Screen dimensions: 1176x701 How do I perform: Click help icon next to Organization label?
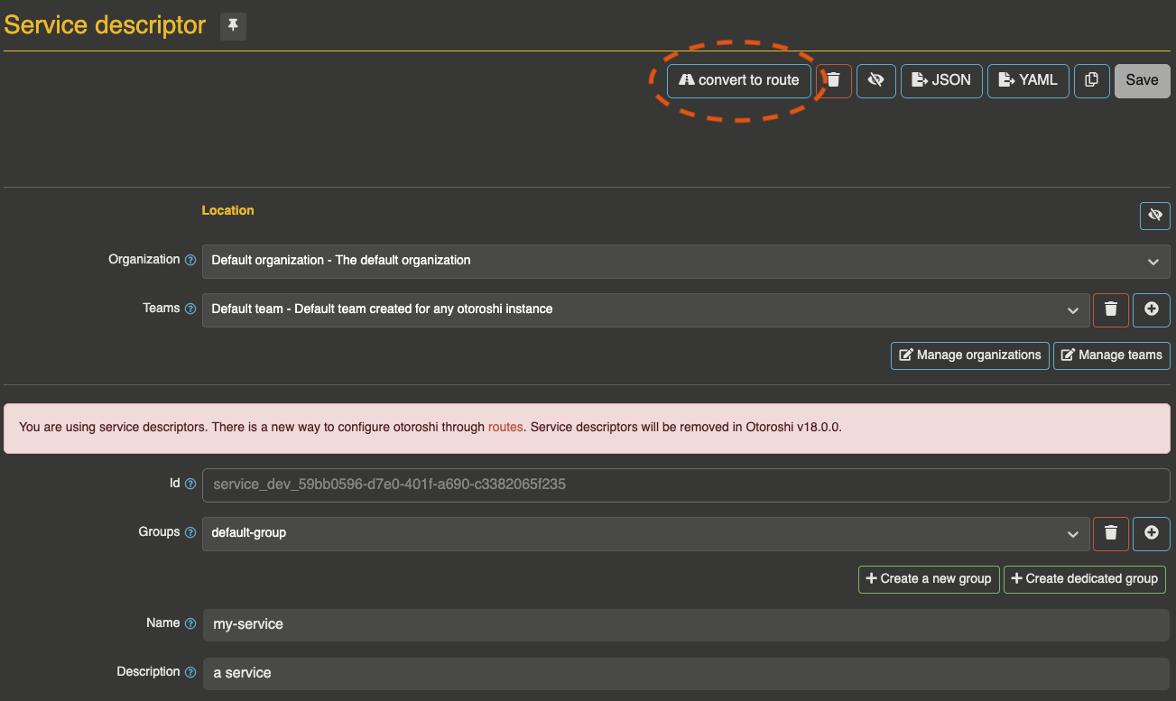coord(190,260)
